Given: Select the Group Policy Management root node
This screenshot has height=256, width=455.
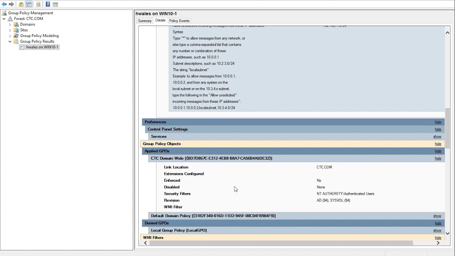Looking at the screenshot, I should [x=31, y=13].
